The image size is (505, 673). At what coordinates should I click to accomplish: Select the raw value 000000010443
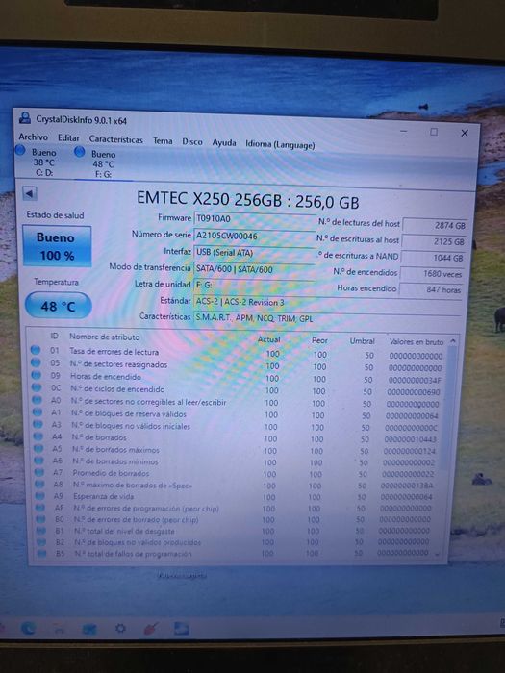410,439
